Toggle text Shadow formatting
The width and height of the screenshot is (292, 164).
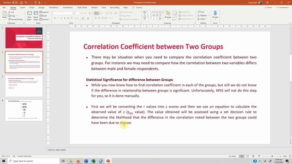click(65, 18)
